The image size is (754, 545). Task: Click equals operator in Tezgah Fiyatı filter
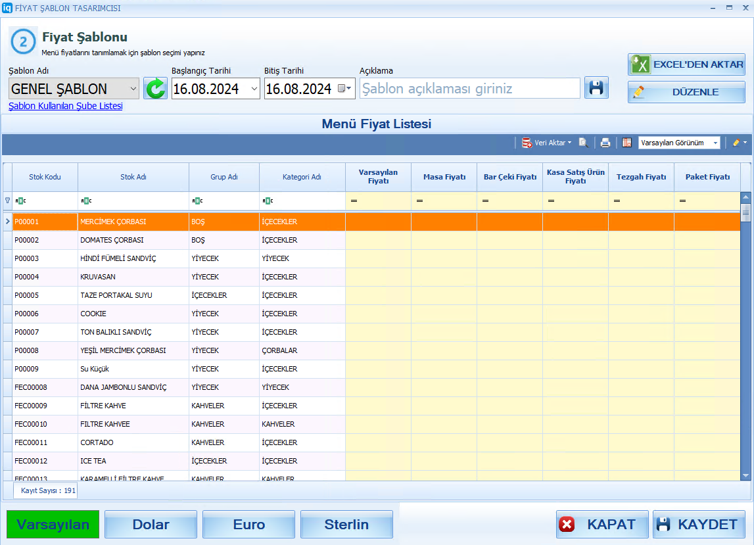617,201
